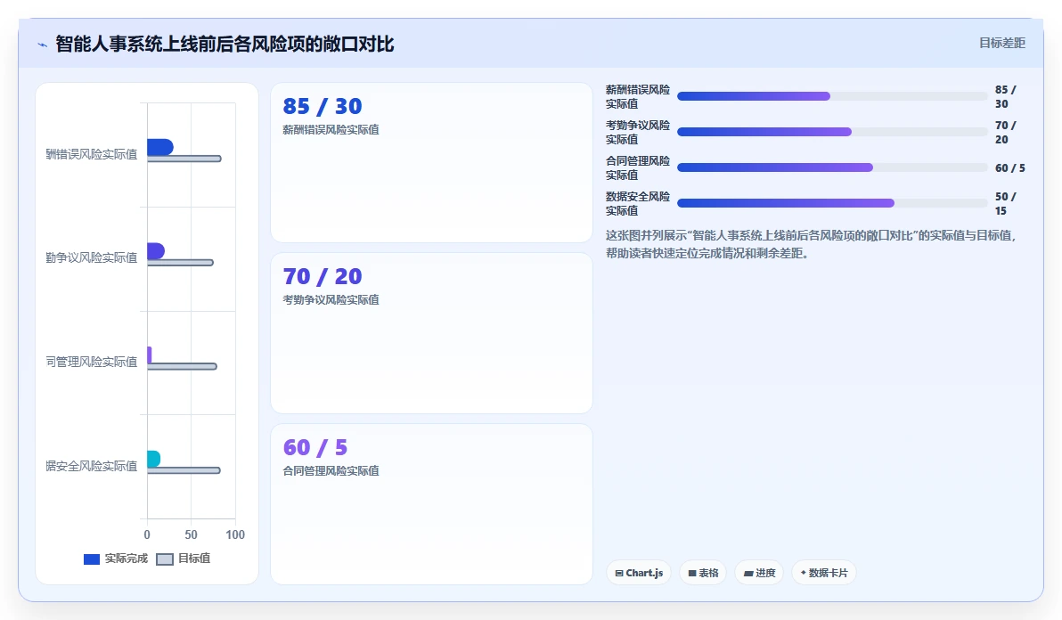Screen dimensions: 1062x620
Task: Click the 进度 tag button
Action: (759, 573)
